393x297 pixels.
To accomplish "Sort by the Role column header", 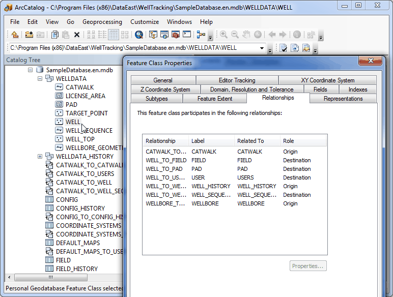I will point(303,141).
